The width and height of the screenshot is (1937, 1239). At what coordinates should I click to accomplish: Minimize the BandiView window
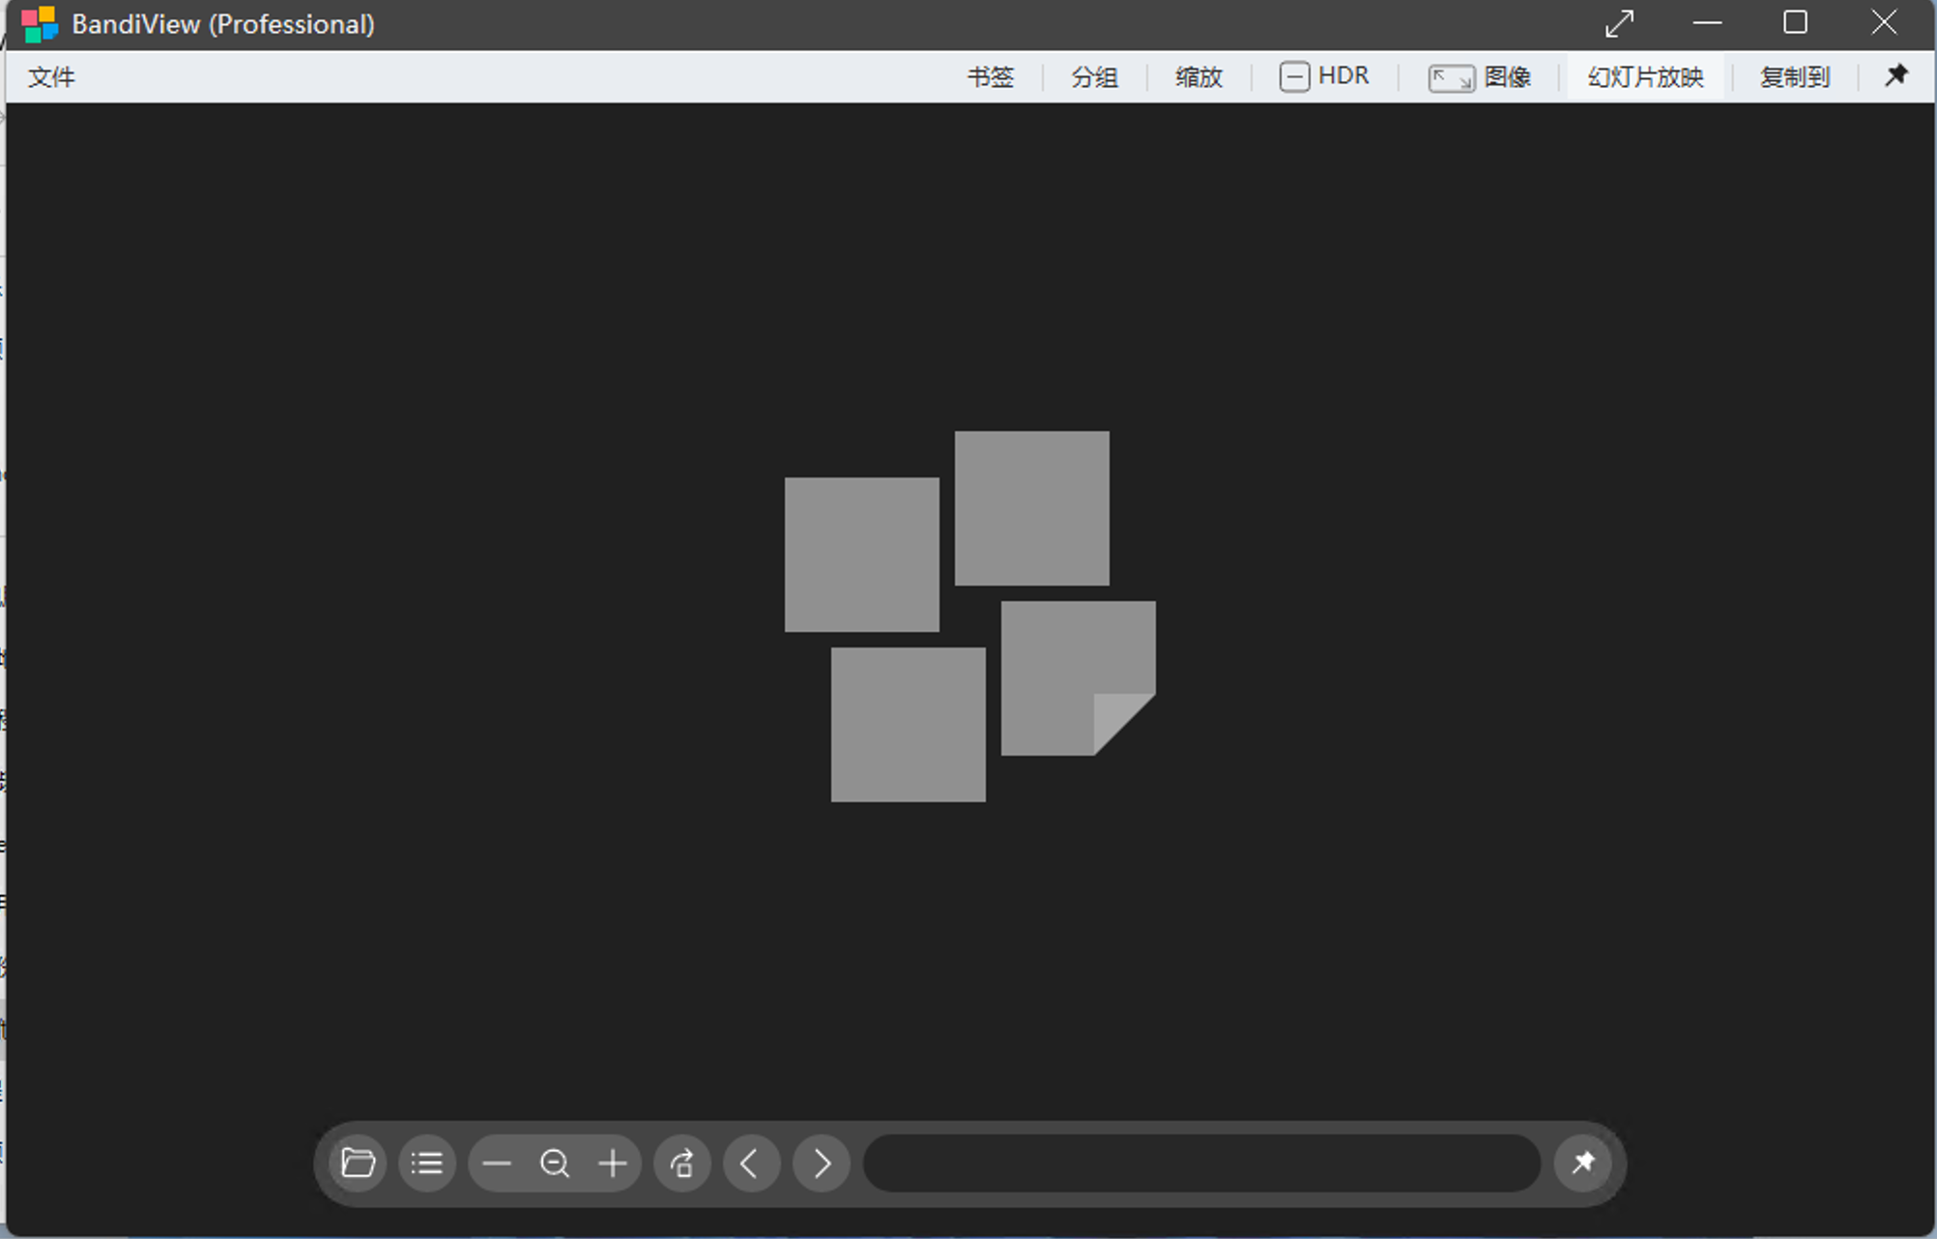pyautogui.click(x=1708, y=23)
